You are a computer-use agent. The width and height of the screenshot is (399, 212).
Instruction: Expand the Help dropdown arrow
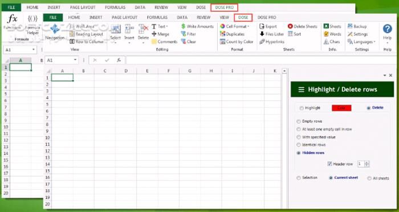tap(387, 43)
